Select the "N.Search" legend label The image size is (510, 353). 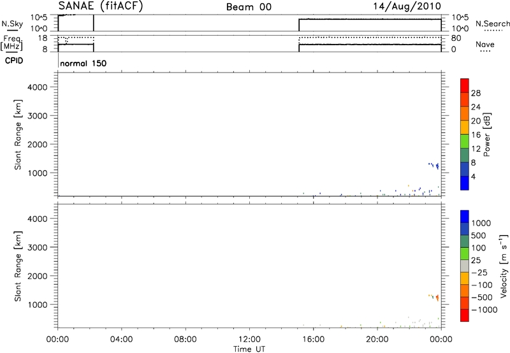(x=493, y=24)
